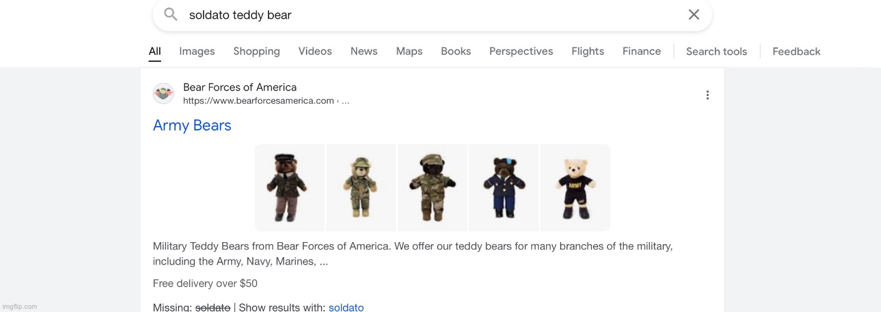The image size is (881, 312).
Task: Switch to the Images tab
Action: click(197, 51)
